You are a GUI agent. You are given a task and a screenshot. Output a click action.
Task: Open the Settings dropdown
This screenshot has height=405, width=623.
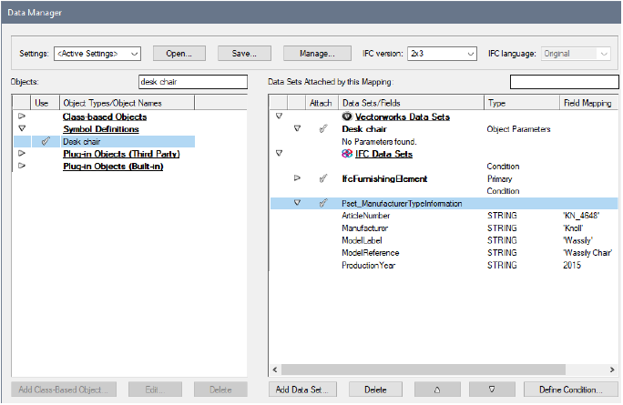[x=97, y=53]
